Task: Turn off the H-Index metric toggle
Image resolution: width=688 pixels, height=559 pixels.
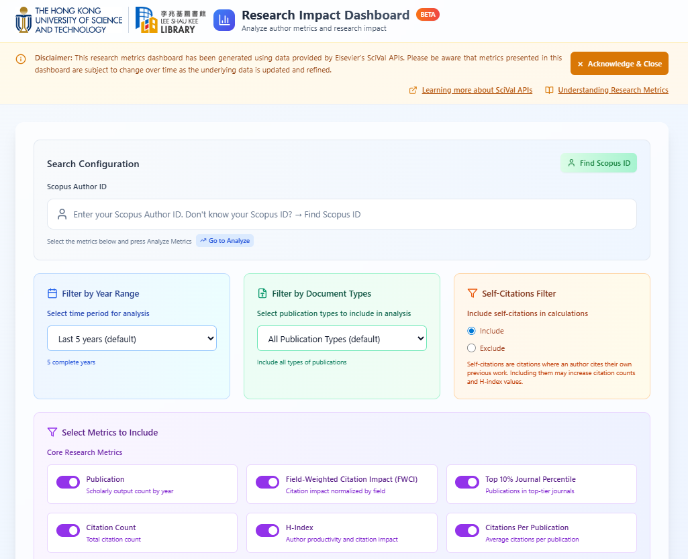Action: coord(268,531)
